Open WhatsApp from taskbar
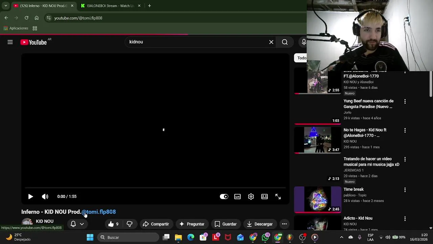This screenshot has width=433, height=244. point(265,237)
